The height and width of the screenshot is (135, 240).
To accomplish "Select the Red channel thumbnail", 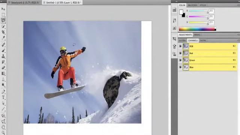I will 186,53.
